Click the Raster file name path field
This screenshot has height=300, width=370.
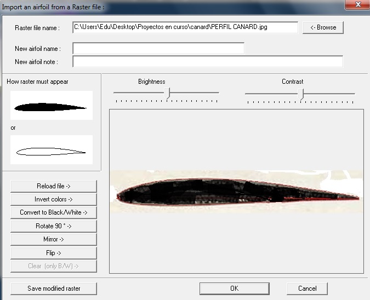185,27
